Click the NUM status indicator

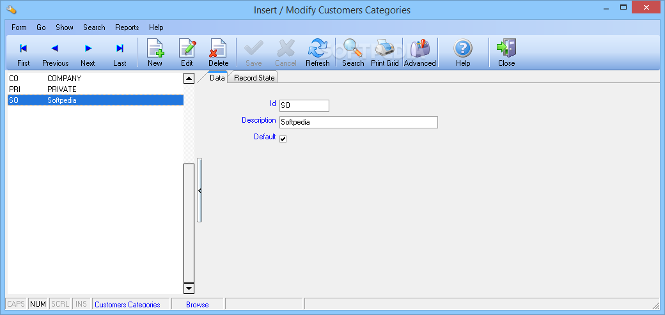(38, 304)
